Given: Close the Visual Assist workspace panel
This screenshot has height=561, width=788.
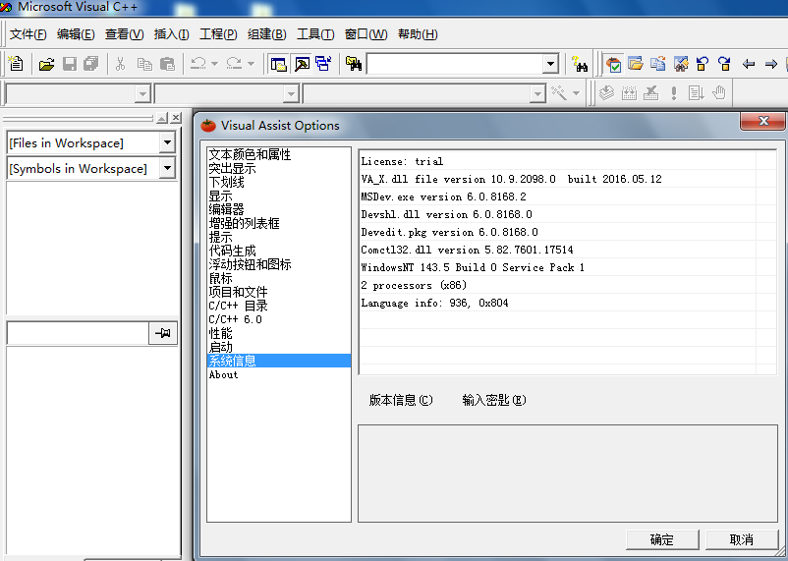Looking at the screenshot, I should coord(176,118).
